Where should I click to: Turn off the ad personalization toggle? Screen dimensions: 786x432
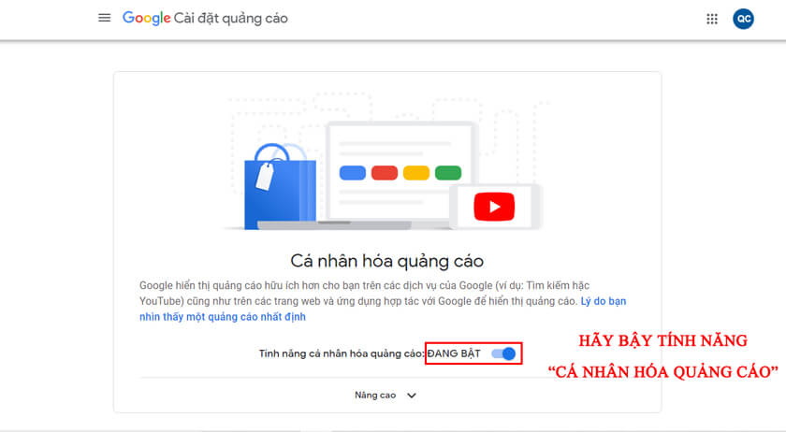503,353
